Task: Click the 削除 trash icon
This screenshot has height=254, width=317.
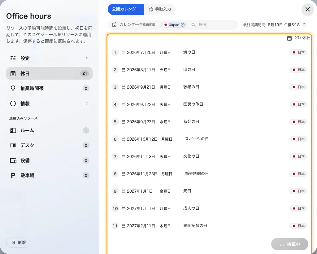Action: point(13,243)
